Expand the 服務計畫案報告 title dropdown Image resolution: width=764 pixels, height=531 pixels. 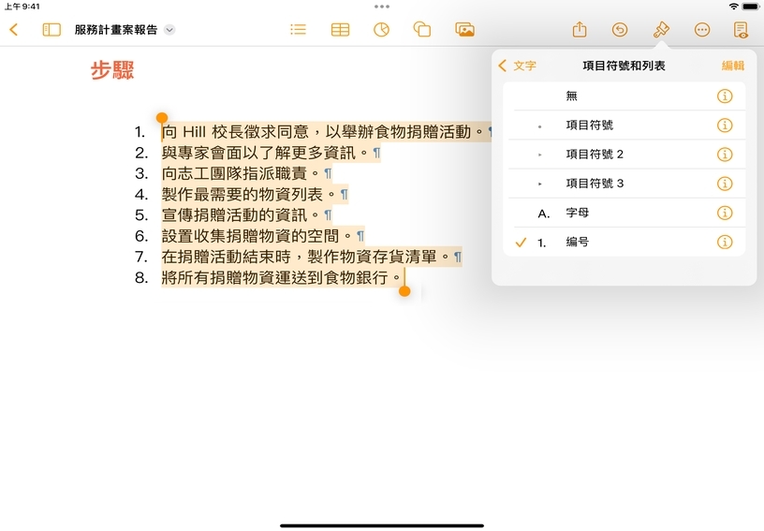tap(169, 30)
